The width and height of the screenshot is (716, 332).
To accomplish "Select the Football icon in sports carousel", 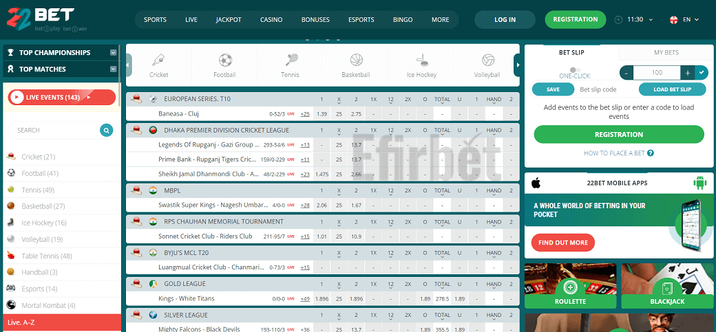I will tap(225, 60).
